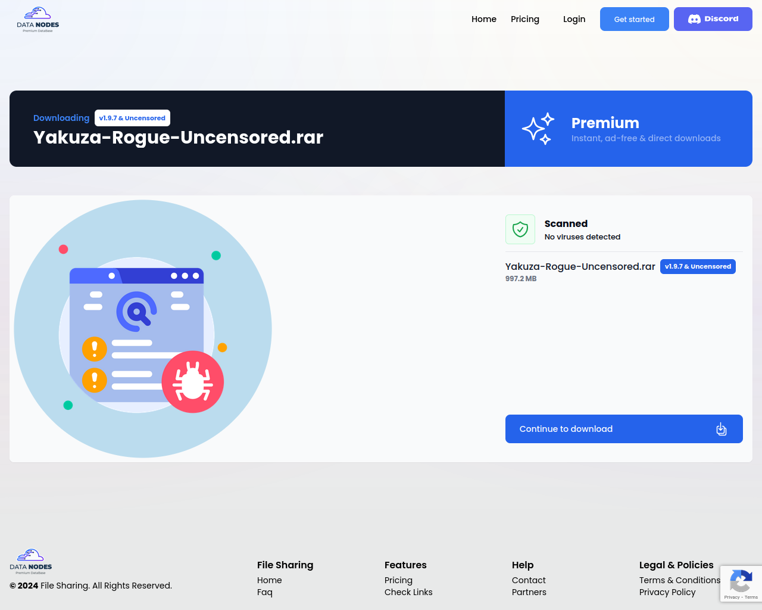Screen dimensions: 762x610
Task: Open the Faq footer link
Action: (x=265, y=592)
